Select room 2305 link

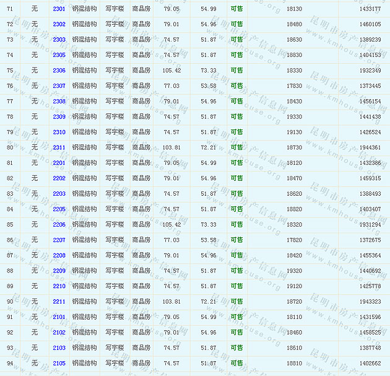click(x=59, y=55)
